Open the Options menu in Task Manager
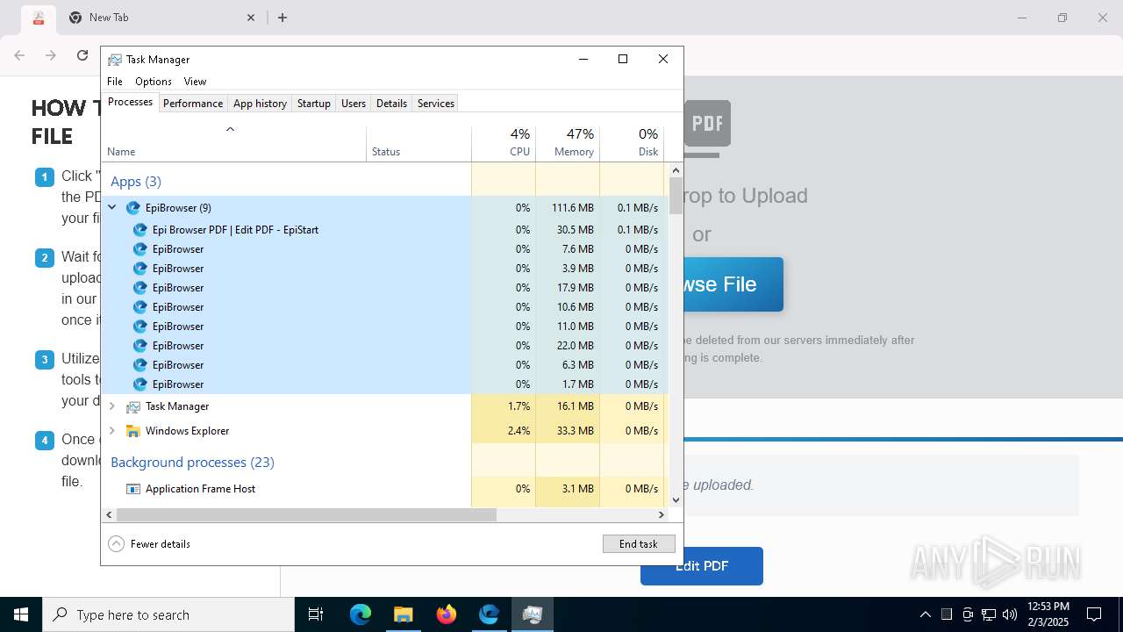Viewport: 1123px width, 632px height. pos(154,82)
